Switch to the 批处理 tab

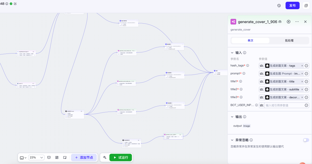click(289, 41)
